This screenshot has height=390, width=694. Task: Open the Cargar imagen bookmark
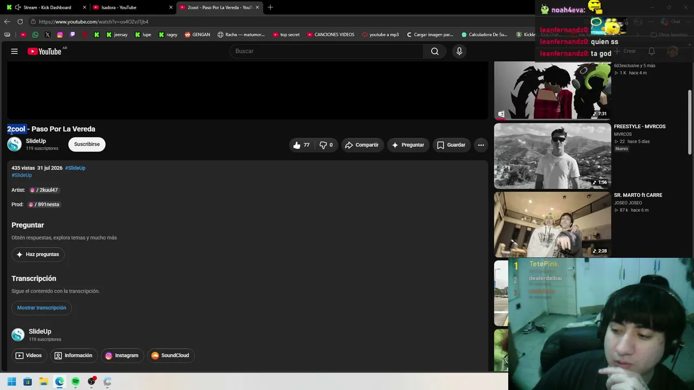click(x=430, y=35)
